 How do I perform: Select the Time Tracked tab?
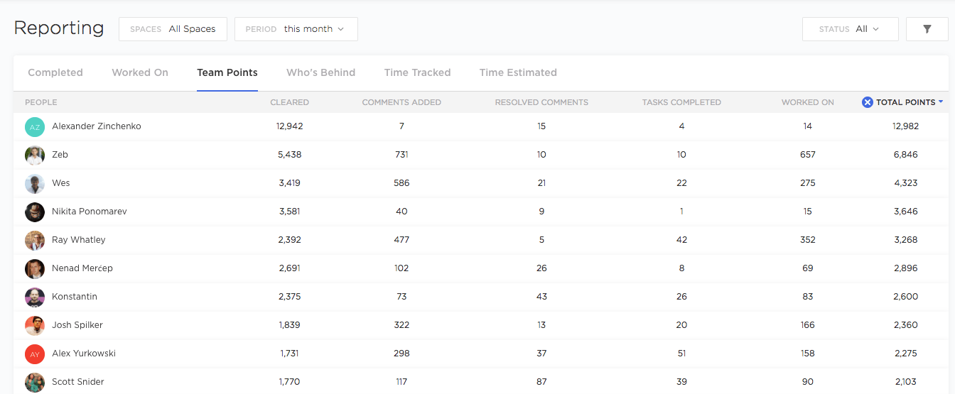[417, 72]
